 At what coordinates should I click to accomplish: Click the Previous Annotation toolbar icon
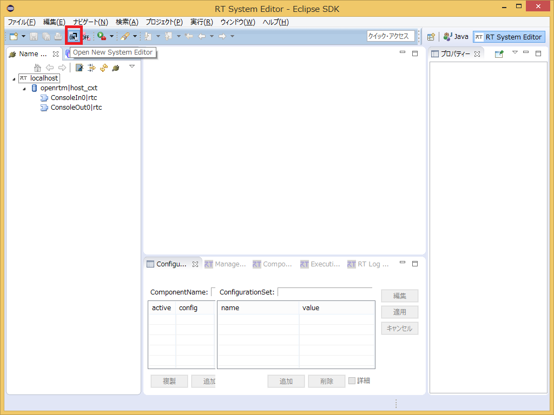[169, 36]
